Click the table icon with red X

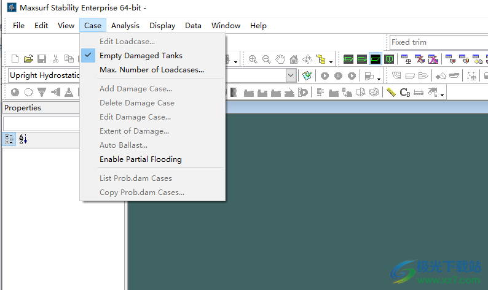[420, 59]
